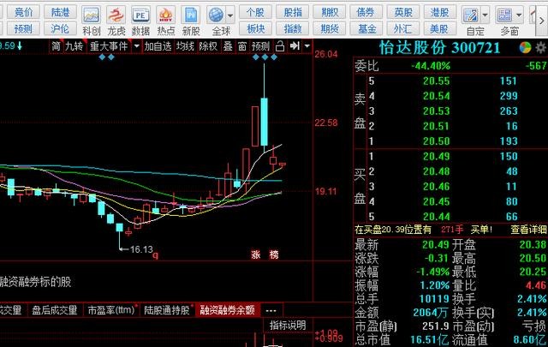The height and width of the screenshot is (347, 548).
Task: Click the 股指 button
Action: pyautogui.click(x=293, y=12)
